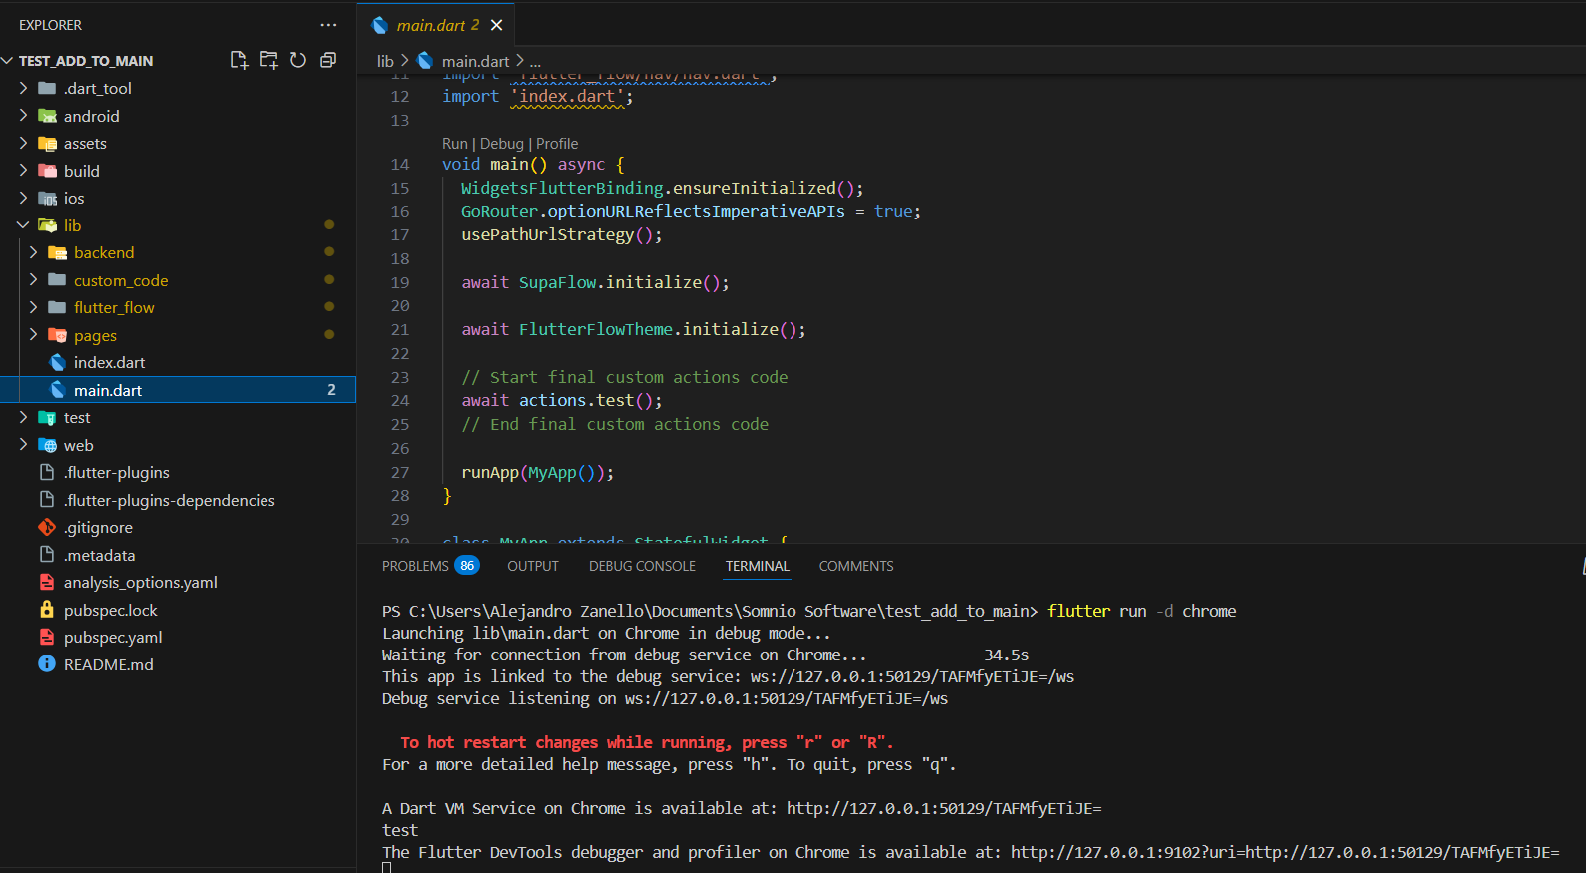This screenshot has width=1586, height=873.
Task: Click the Dart icon beside index.dart
Action: tap(58, 362)
